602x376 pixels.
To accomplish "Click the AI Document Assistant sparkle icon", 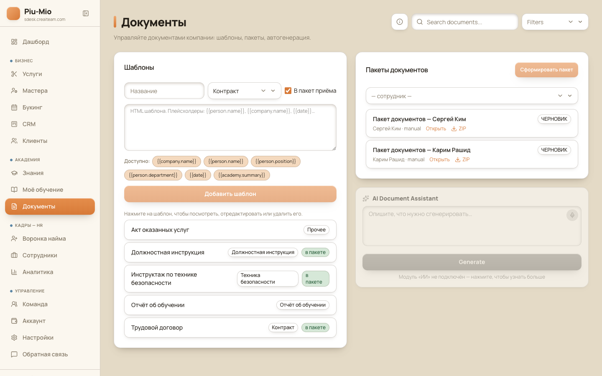I will [x=366, y=198].
